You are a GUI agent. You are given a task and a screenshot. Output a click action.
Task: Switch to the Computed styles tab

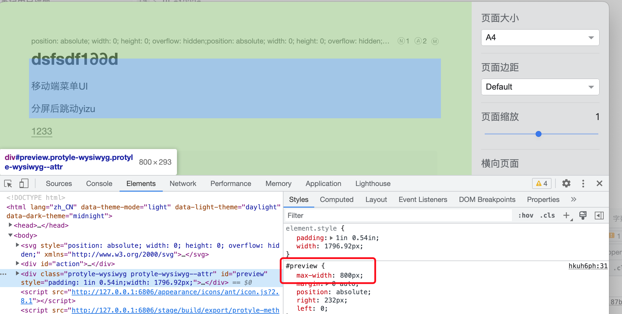pyautogui.click(x=336, y=200)
